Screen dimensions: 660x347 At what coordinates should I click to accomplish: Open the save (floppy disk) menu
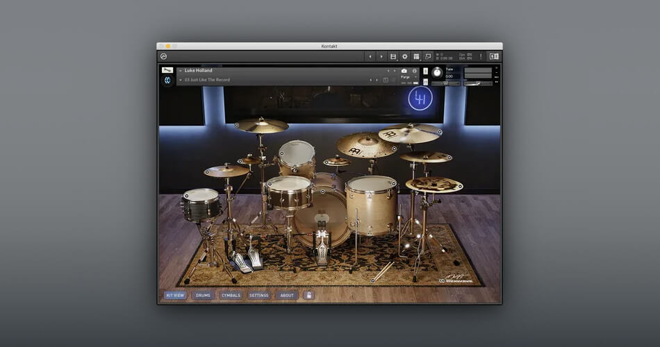tap(393, 56)
